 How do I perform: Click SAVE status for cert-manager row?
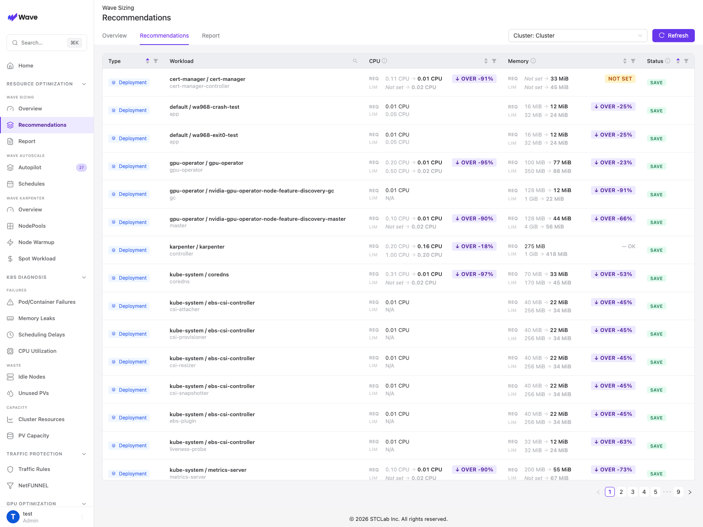pyautogui.click(x=656, y=83)
